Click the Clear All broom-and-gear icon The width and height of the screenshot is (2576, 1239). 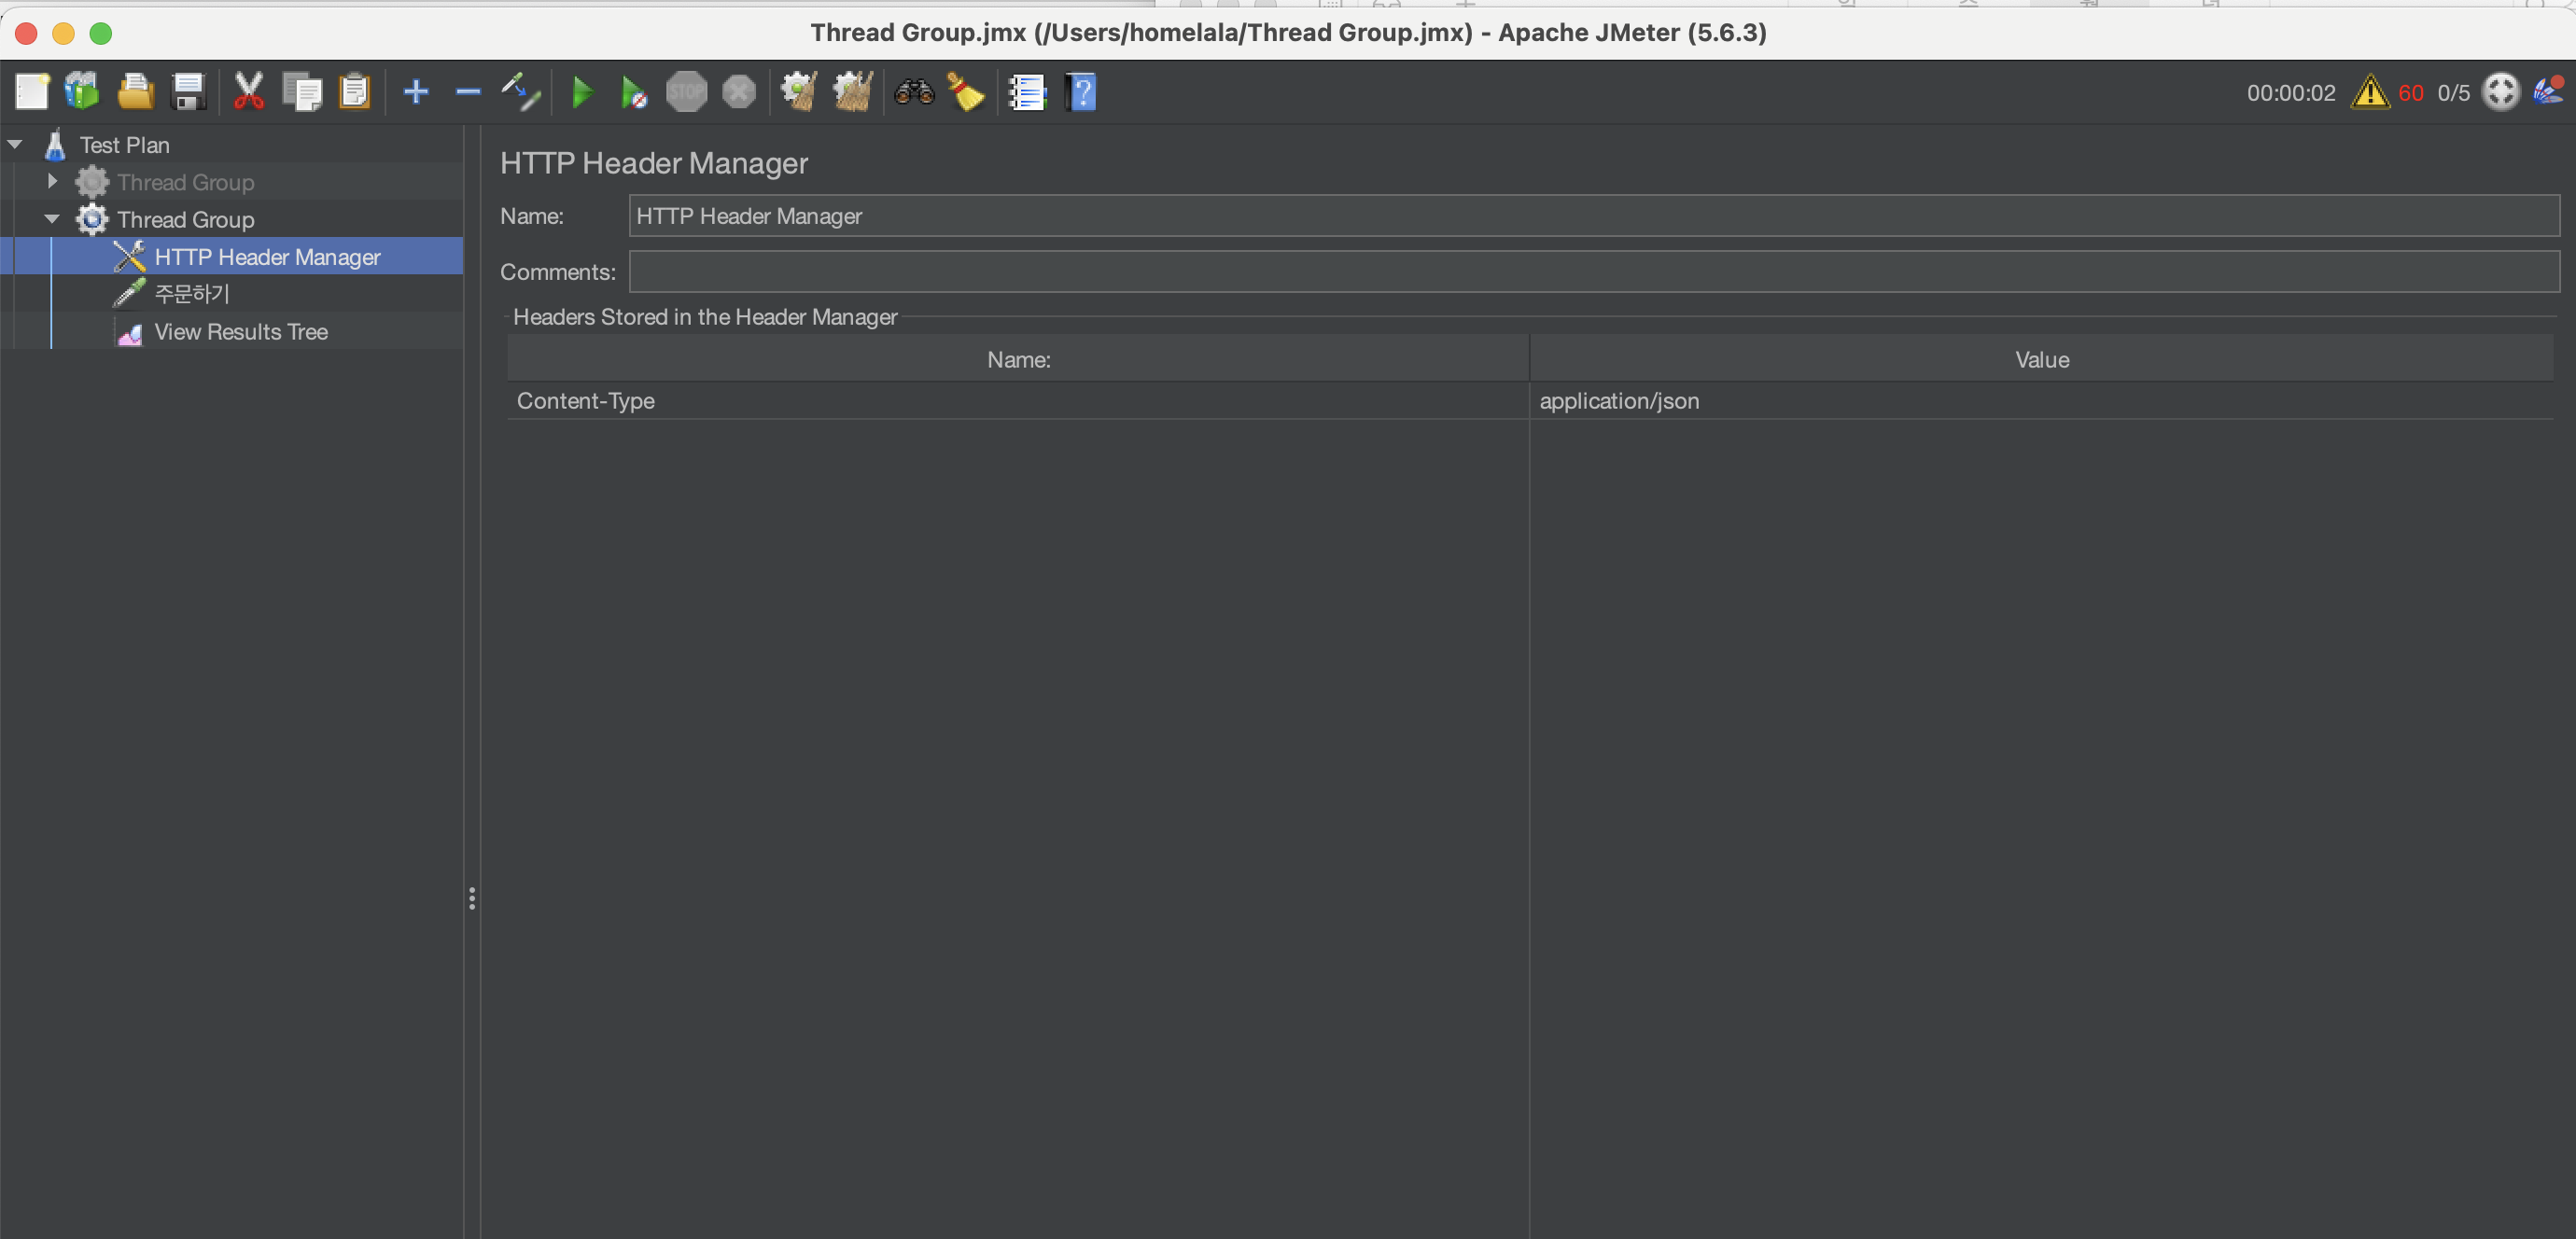point(852,93)
